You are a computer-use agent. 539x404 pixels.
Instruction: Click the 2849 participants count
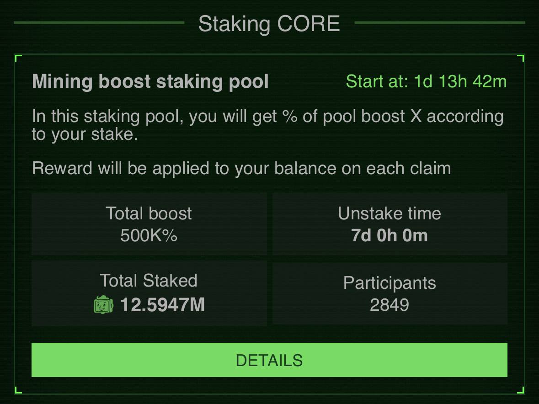(390, 305)
